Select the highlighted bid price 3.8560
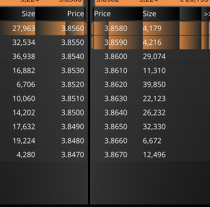This screenshot has width=210, height=207. coord(73,29)
